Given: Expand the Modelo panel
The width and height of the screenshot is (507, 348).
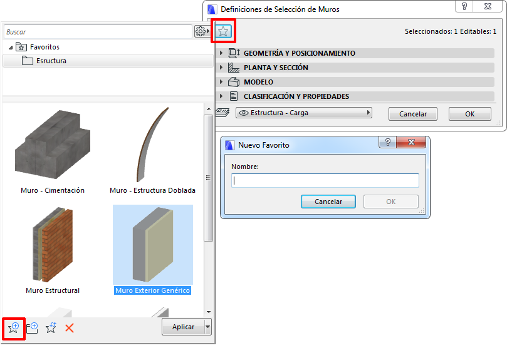Looking at the screenshot, I should click(x=221, y=81).
